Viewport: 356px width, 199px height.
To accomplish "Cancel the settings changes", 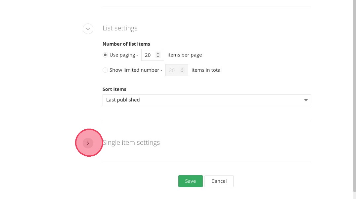I will click(x=219, y=181).
